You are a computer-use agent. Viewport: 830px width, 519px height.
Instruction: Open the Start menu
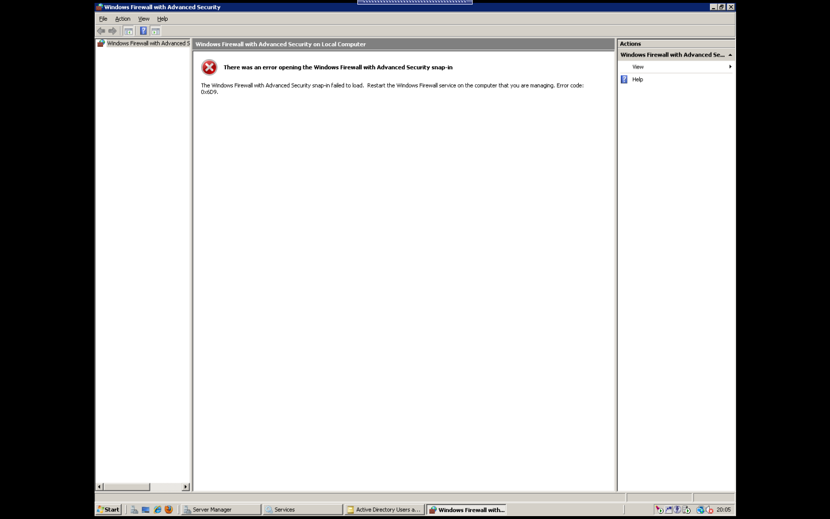[108, 510]
